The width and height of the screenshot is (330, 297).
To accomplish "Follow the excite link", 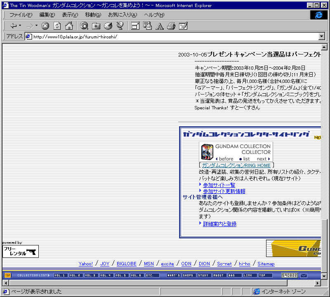I will (x=167, y=264).
